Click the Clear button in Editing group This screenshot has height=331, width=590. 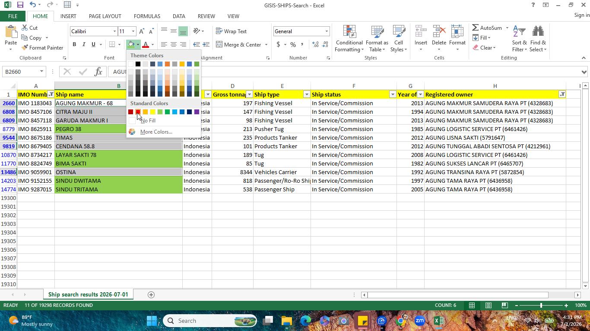coord(484,47)
